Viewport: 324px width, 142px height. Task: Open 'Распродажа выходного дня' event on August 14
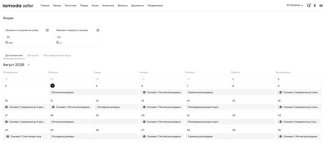point(230,107)
